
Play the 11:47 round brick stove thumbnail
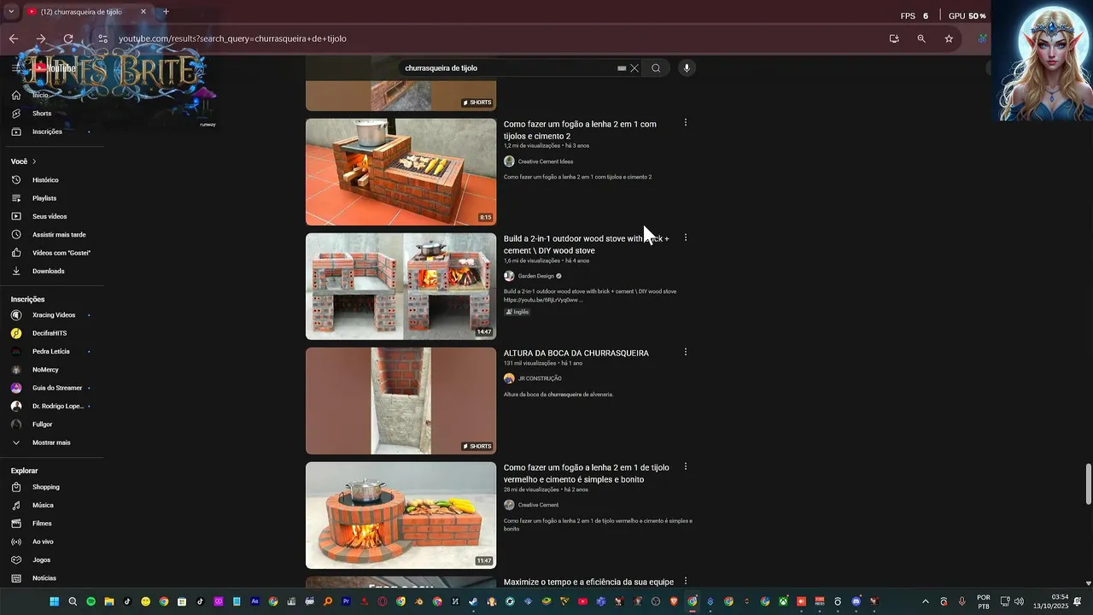[400, 515]
